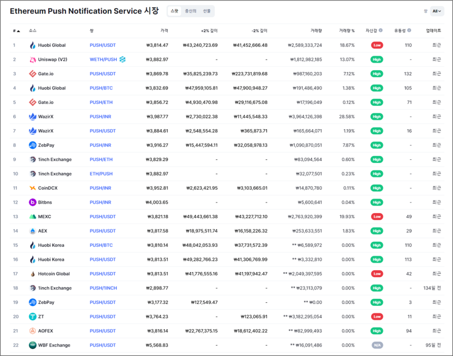
Task: Click the 1inch Exchange logo in row 10
Action: pyautogui.click(x=32, y=174)
